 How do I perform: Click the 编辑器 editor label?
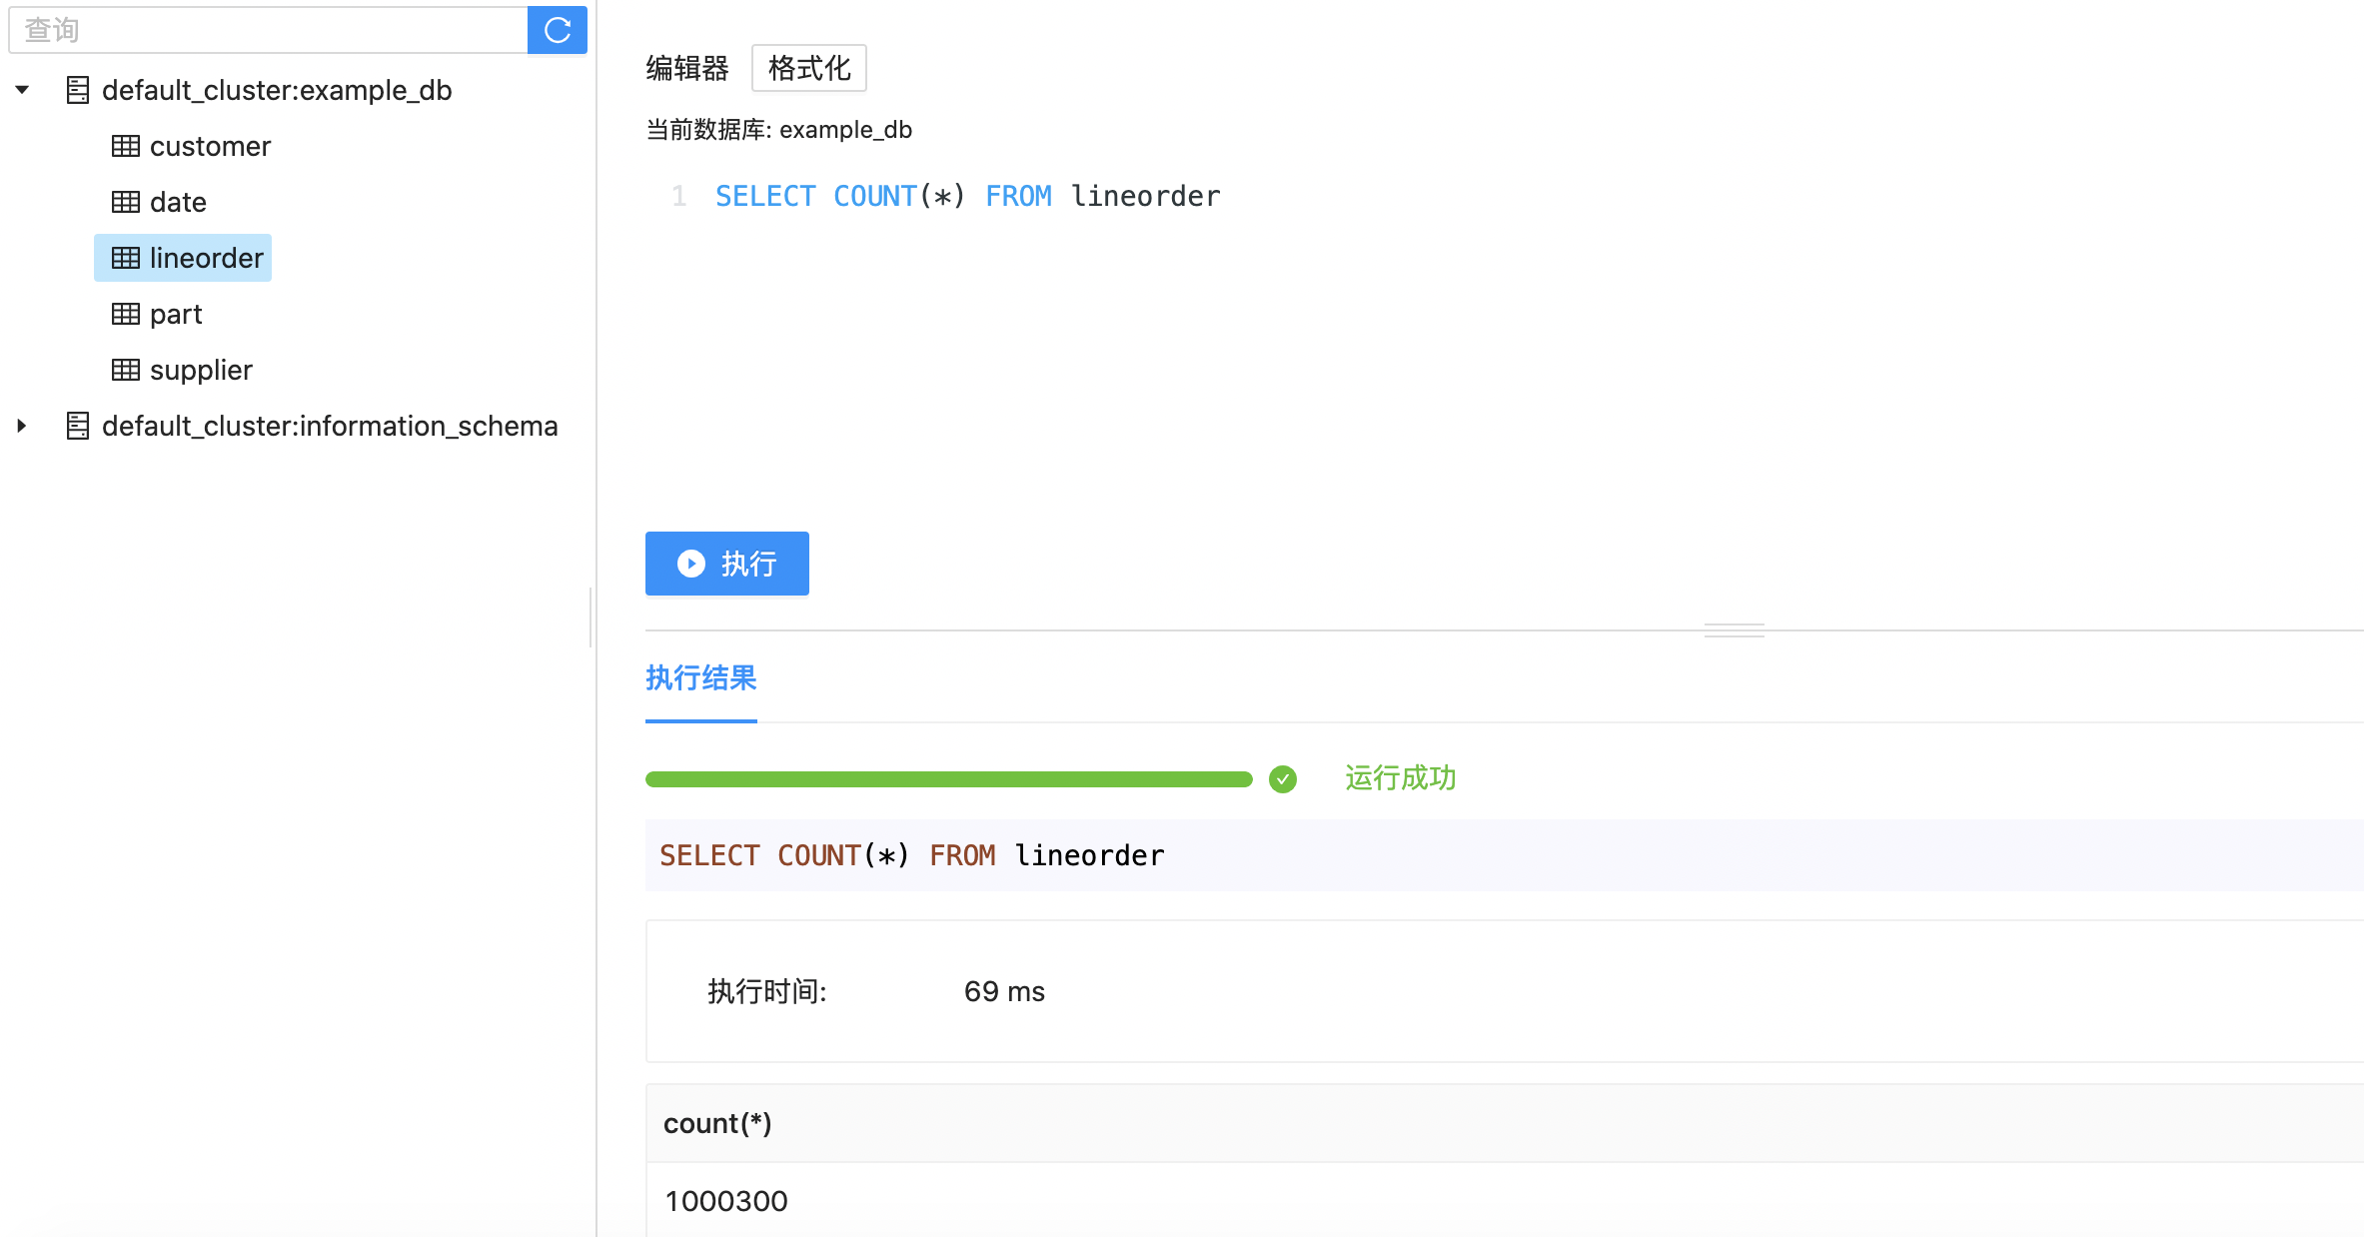[x=687, y=68]
